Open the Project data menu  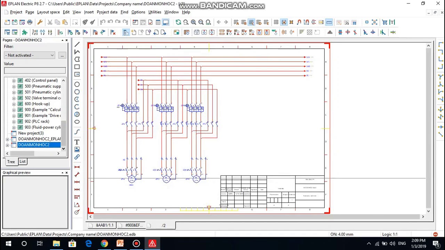click(x=107, y=12)
